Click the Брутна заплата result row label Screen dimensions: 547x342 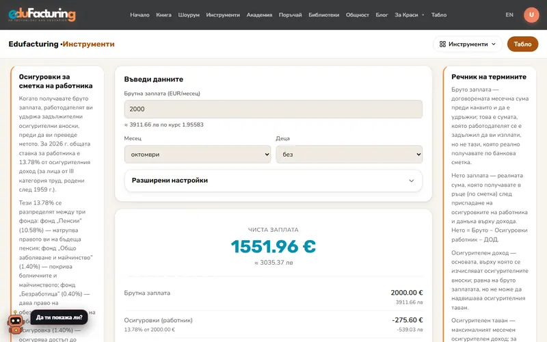pyautogui.click(x=147, y=293)
